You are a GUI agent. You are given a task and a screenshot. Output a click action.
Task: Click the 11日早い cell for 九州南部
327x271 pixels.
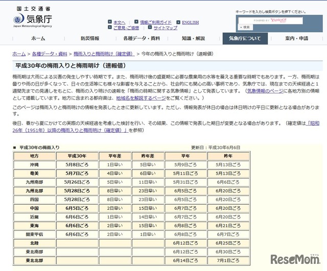(148, 182)
